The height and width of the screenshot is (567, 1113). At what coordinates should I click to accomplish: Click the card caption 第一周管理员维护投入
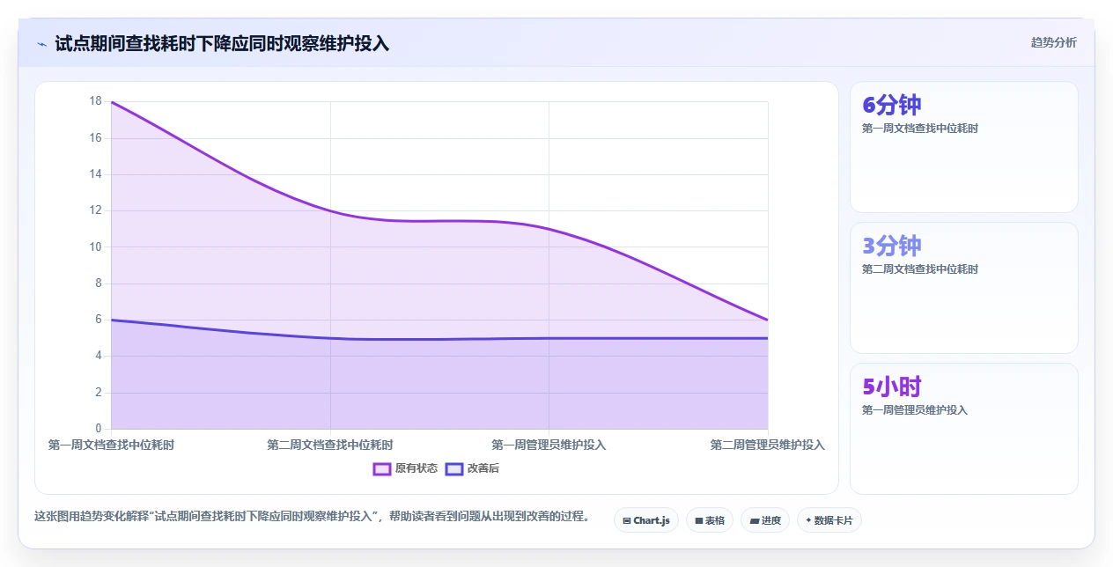[x=914, y=410]
